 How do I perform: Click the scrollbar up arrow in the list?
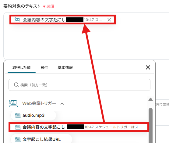[150, 99]
